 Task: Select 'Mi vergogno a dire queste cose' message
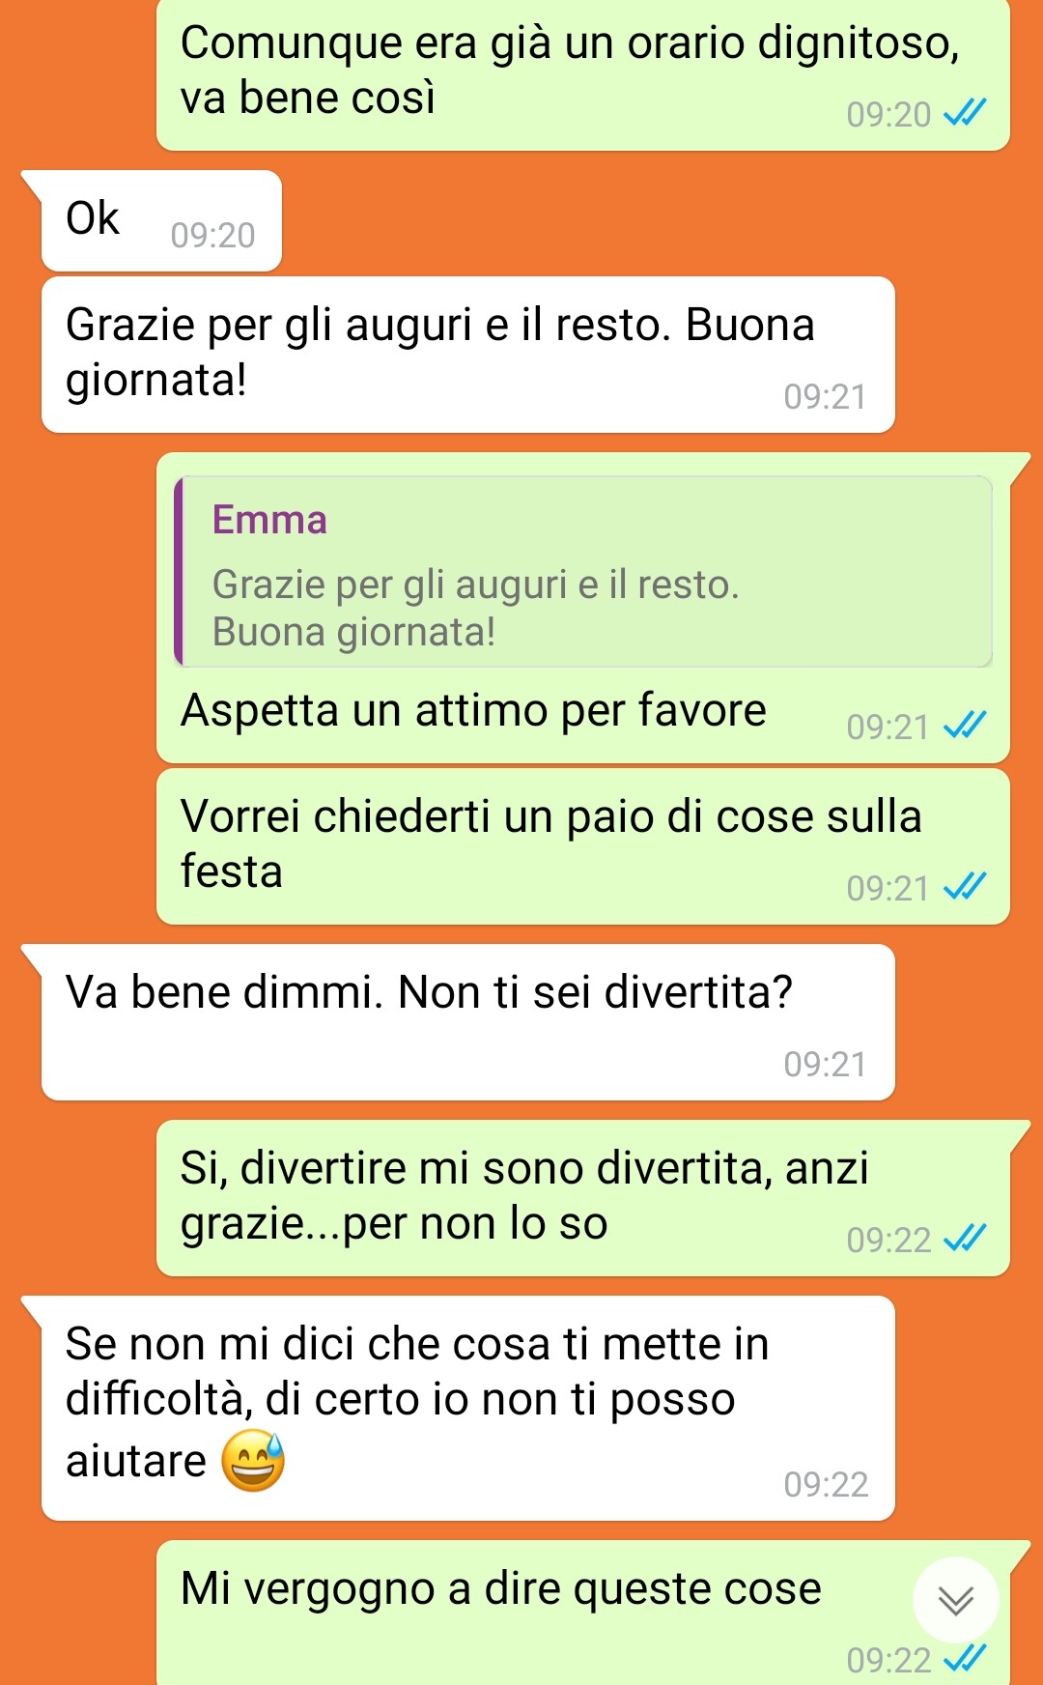pos(583,1613)
